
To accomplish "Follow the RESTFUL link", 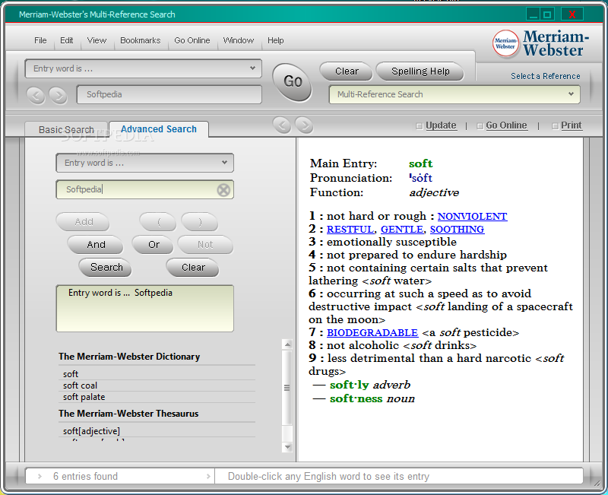I will (350, 230).
